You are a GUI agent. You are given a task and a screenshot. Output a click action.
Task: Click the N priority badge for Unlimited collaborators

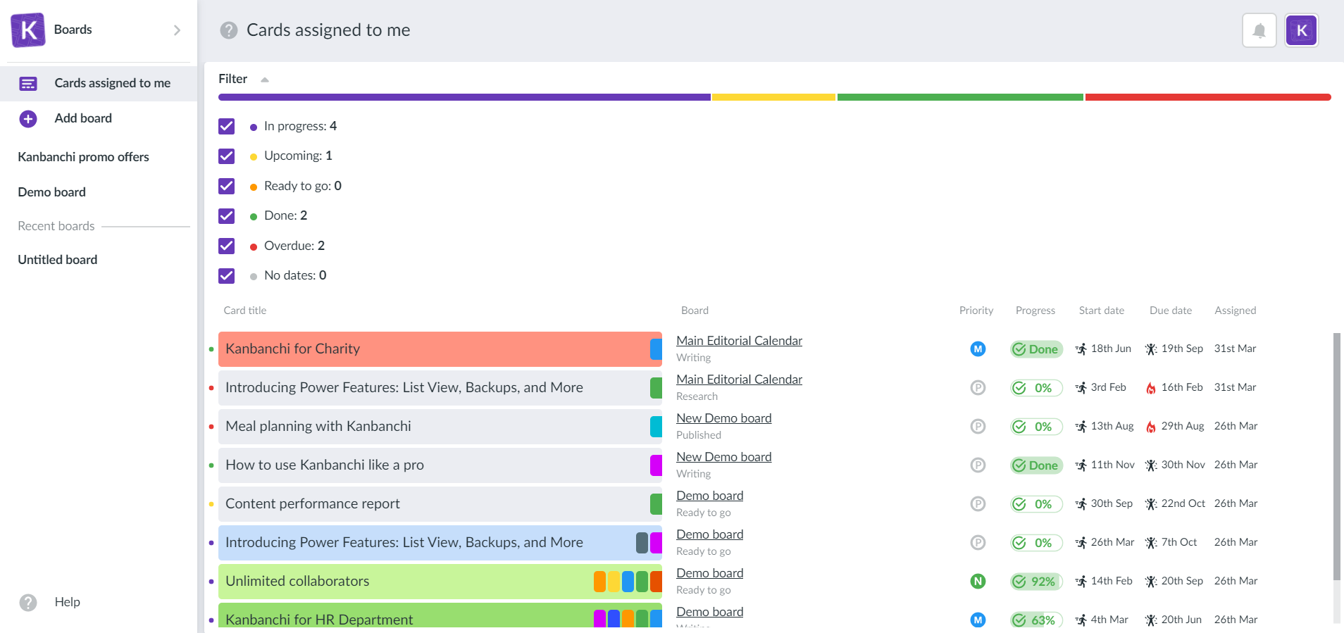pos(978,582)
